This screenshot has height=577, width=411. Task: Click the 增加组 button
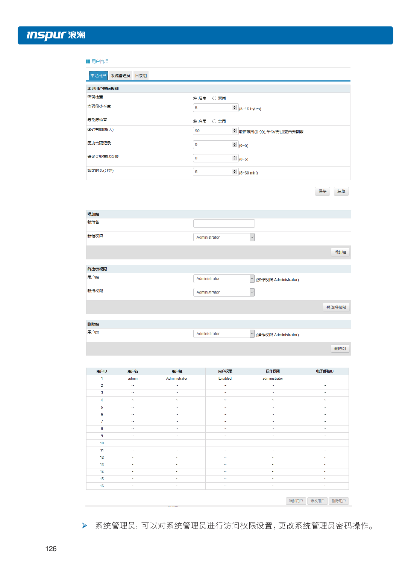340,252
